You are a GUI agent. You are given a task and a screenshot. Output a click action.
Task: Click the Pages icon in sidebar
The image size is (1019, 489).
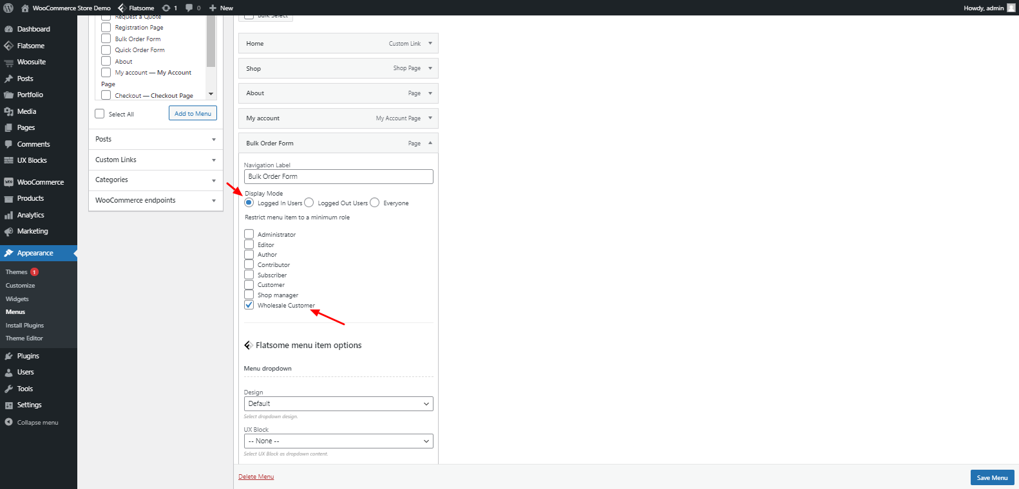point(8,127)
